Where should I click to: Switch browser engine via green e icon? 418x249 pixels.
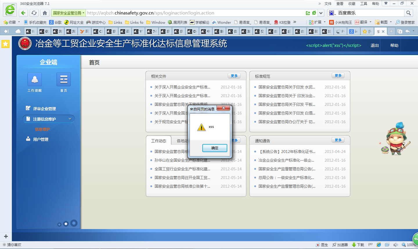pyautogui.click(x=314, y=13)
